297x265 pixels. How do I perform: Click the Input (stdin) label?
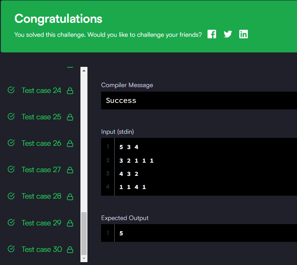tap(118, 132)
